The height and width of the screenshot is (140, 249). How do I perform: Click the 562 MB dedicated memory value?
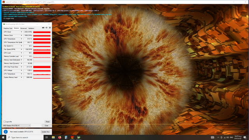28,60
